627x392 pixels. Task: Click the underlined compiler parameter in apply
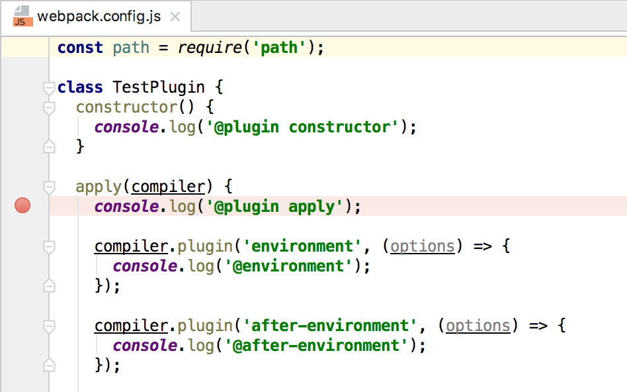tap(169, 187)
